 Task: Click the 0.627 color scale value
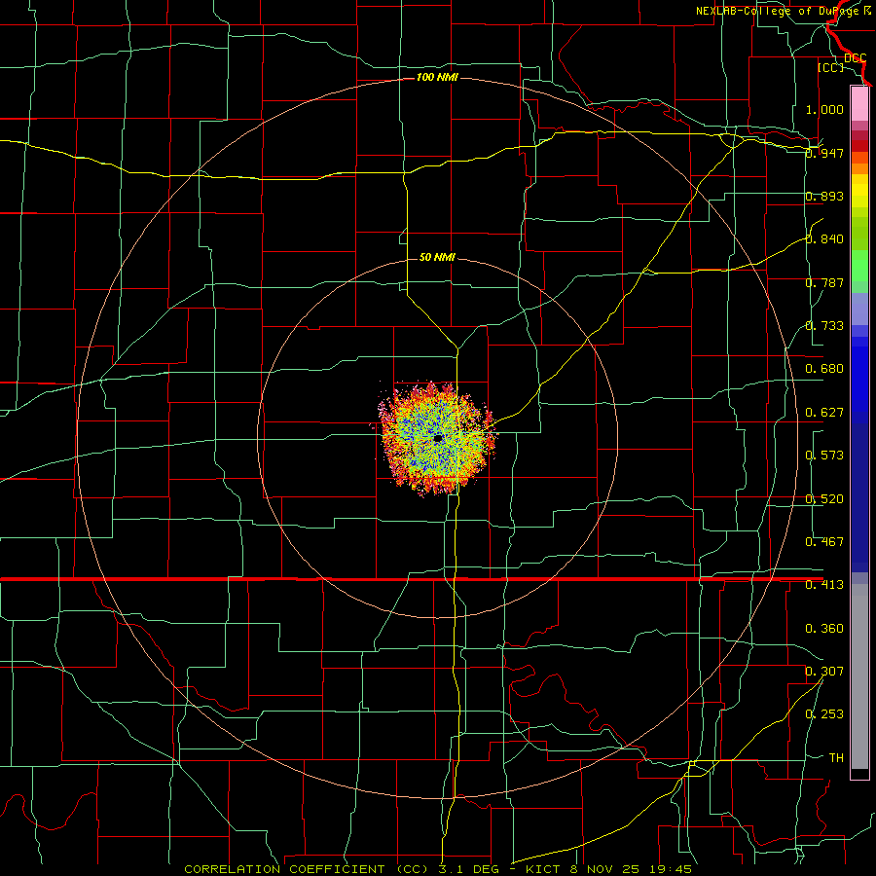point(824,413)
